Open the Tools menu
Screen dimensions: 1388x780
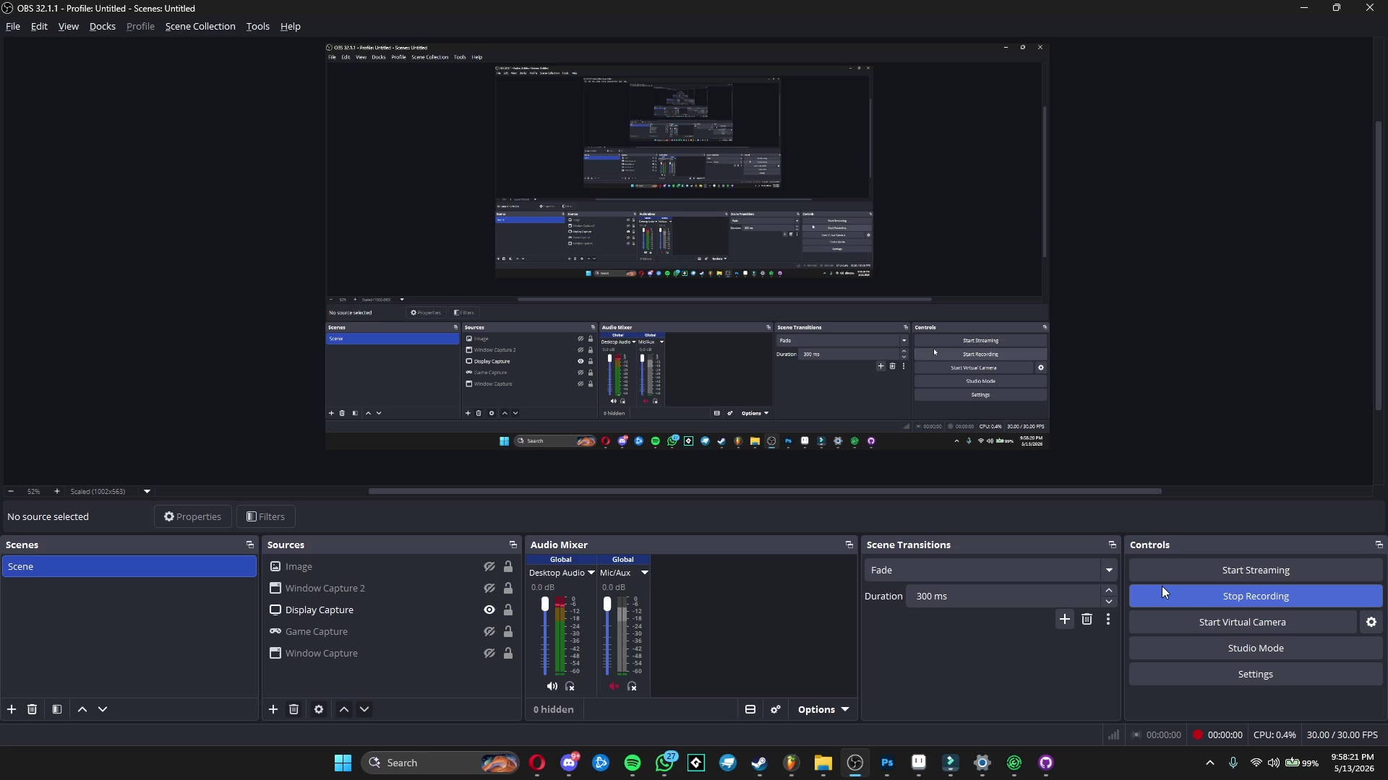pyautogui.click(x=258, y=26)
